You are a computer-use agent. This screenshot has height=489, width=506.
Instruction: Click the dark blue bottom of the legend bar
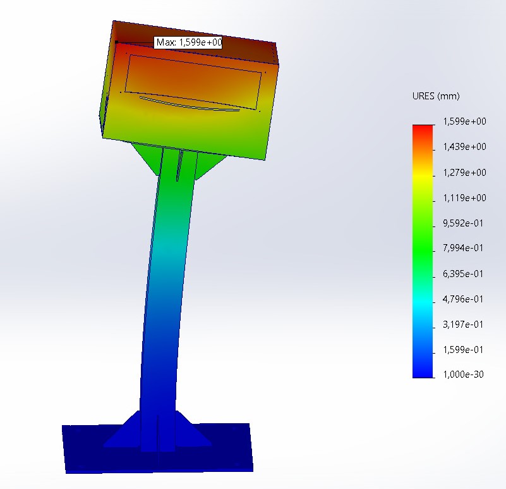coord(423,372)
